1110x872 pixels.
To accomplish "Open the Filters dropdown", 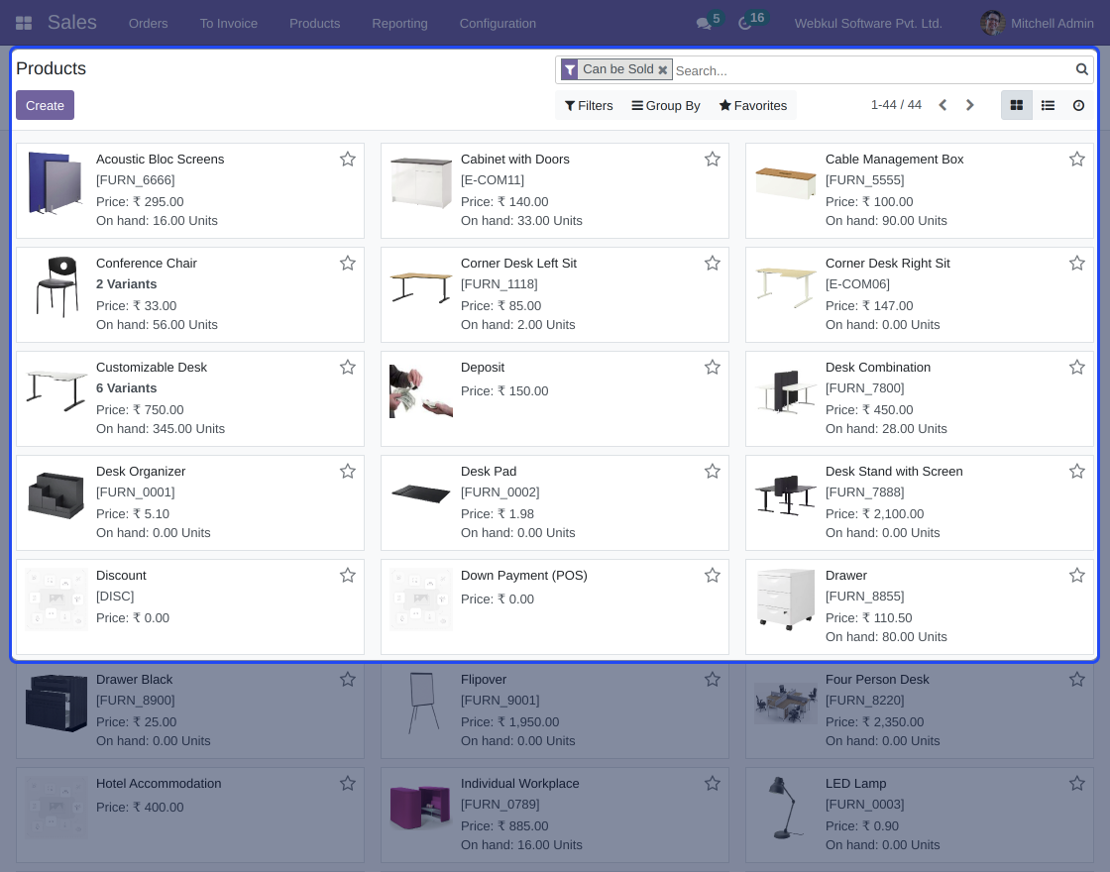I will coord(589,105).
